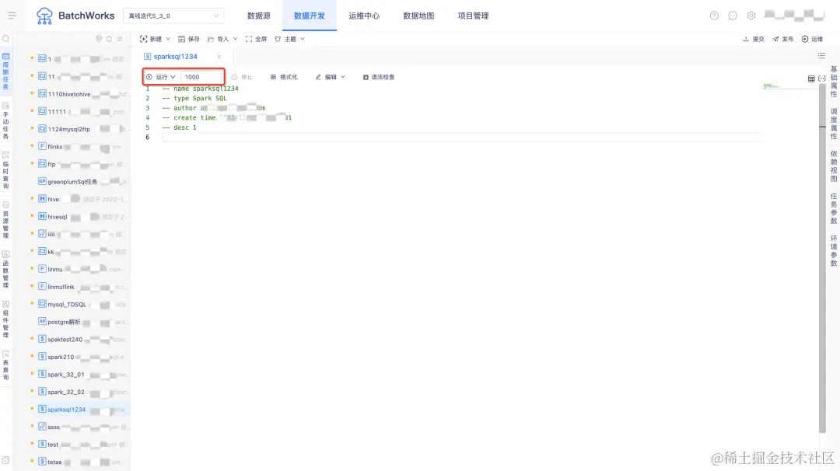Open the 基础属性 right side panel
The width and height of the screenshot is (840, 471).
coord(834,82)
